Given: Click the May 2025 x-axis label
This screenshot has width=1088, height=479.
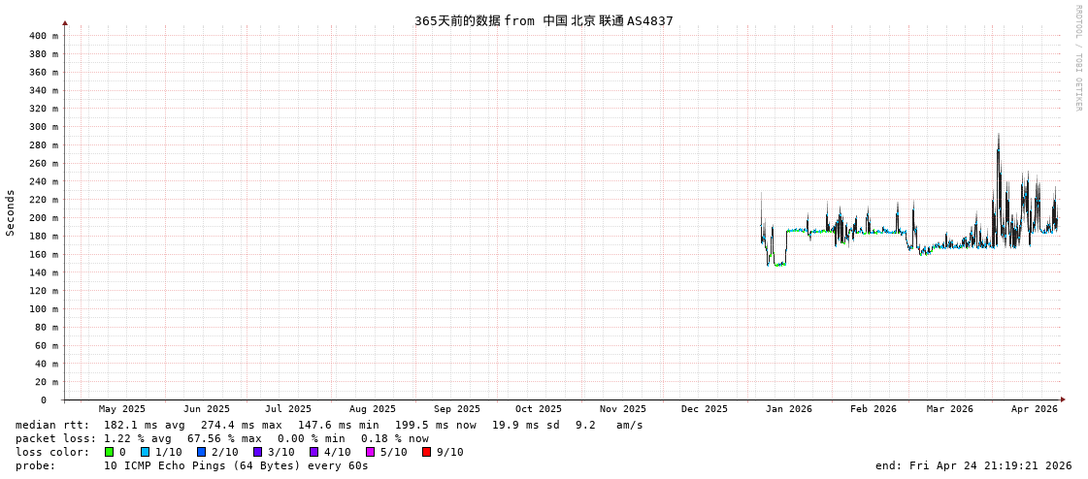Looking at the screenshot, I should coord(122,409).
